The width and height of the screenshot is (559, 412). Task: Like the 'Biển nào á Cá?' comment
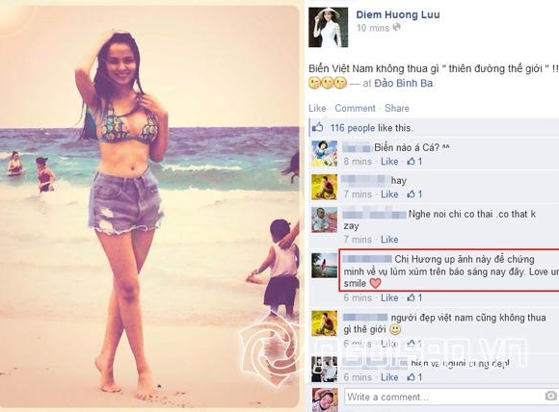tap(389, 162)
